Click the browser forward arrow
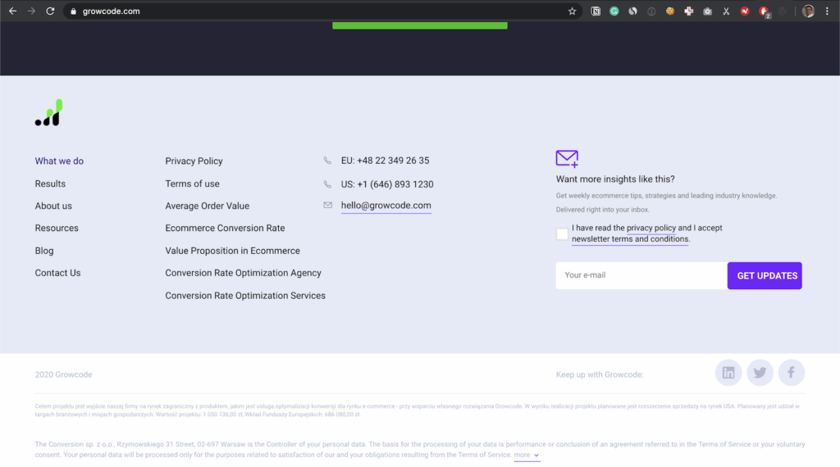 click(32, 11)
